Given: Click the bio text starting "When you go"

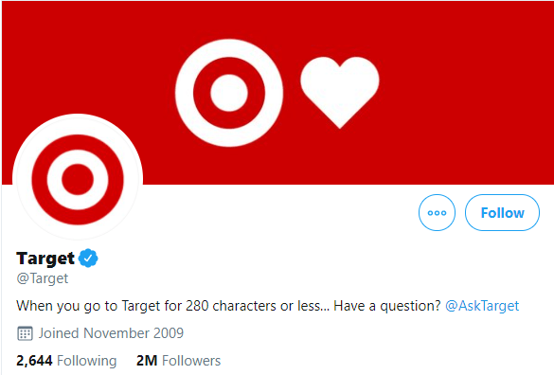Looking at the screenshot, I should pyautogui.click(x=172, y=306).
